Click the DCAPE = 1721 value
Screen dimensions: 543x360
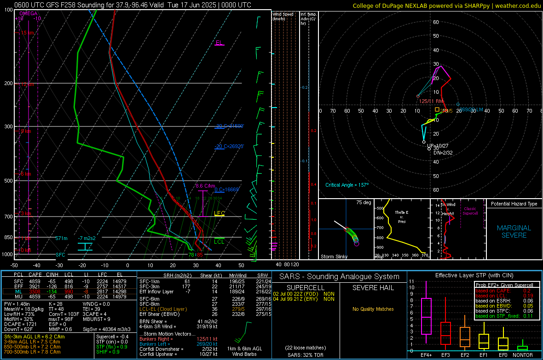(x=20, y=324)
